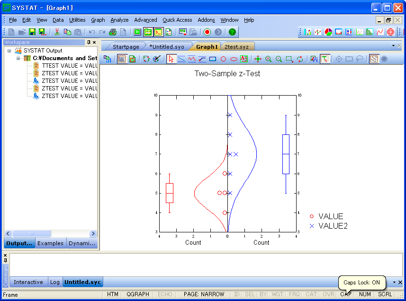Select the rectangle drawing tool
The image size is (406, 301).
click(x=213, y=59)
